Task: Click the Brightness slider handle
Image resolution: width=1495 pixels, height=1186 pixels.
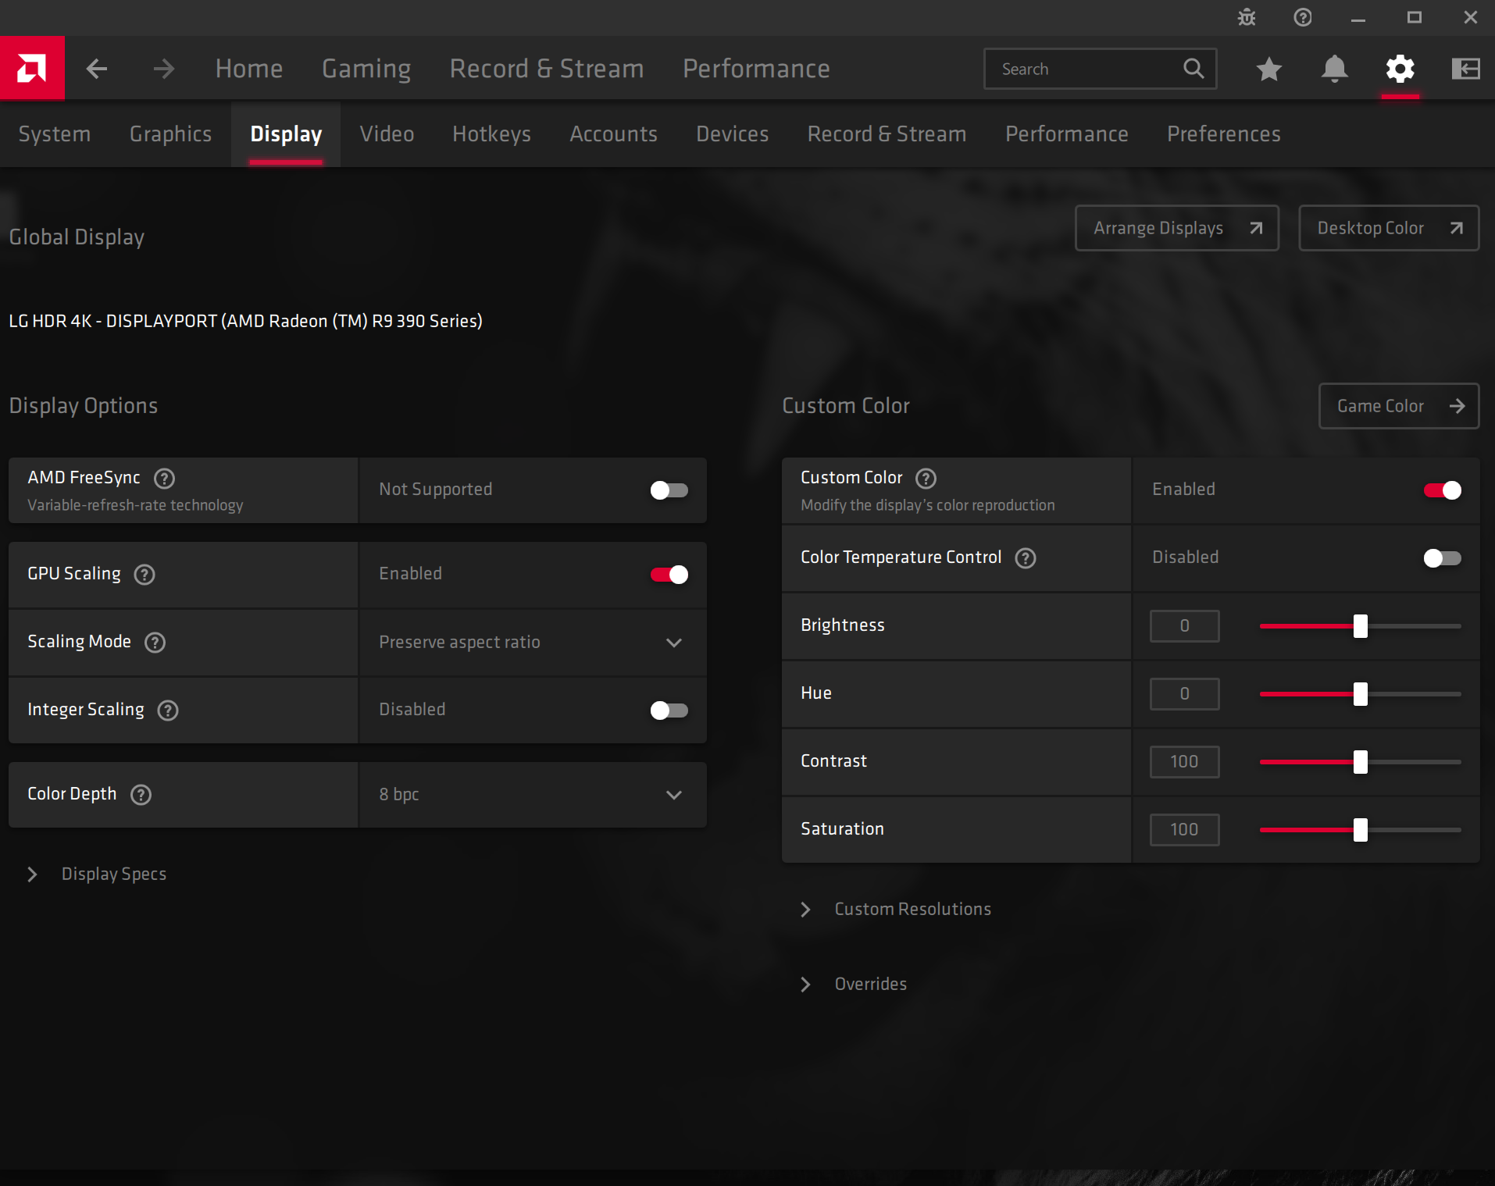Action: 1361,626
